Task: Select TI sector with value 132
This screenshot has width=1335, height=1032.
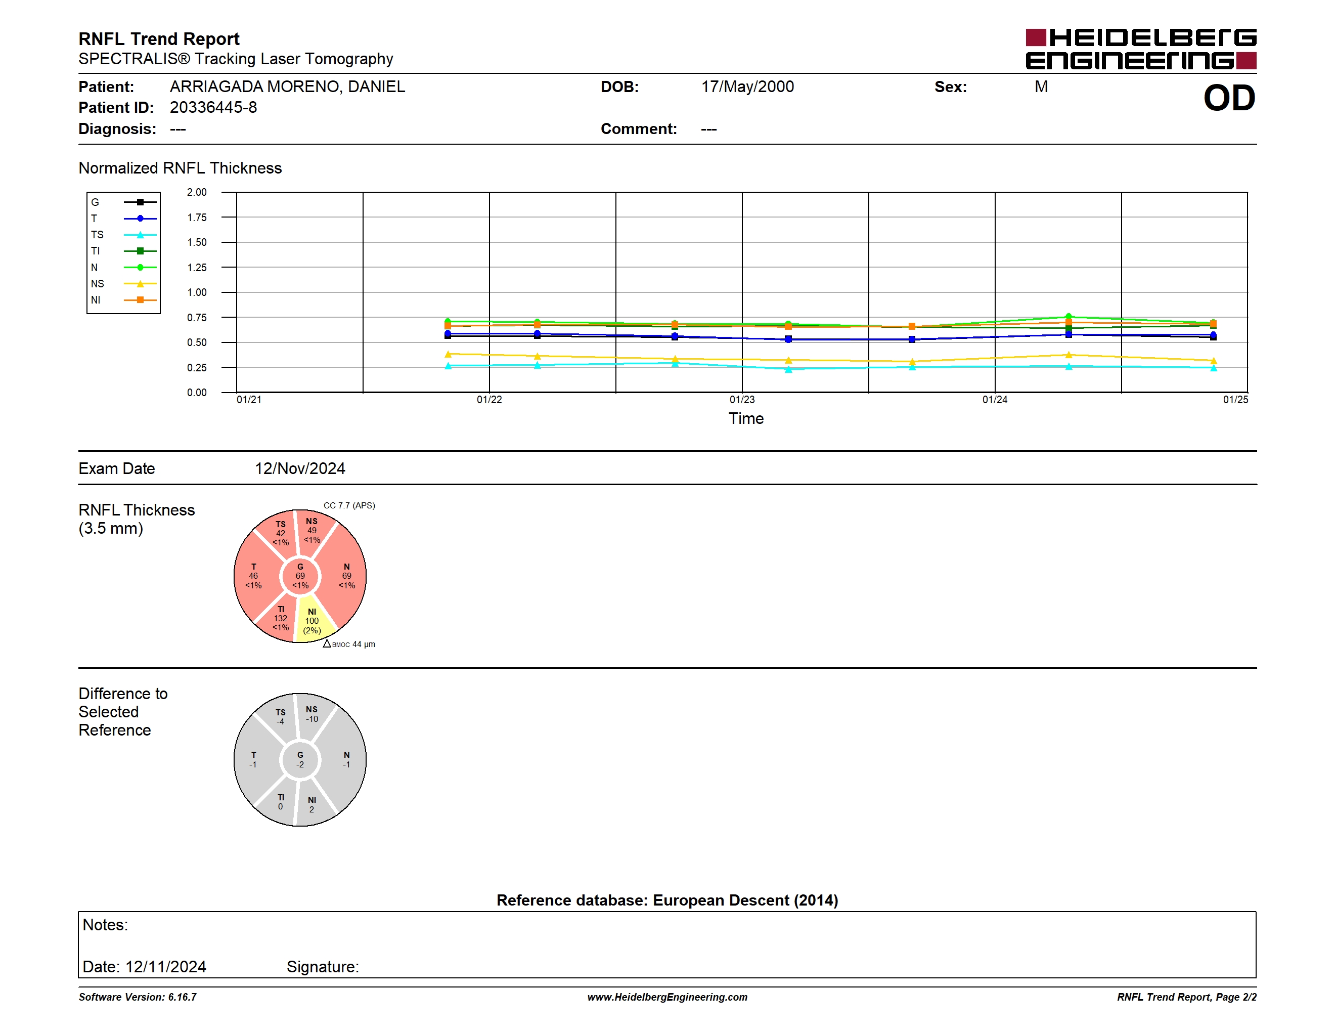Action: click(281, 618)
